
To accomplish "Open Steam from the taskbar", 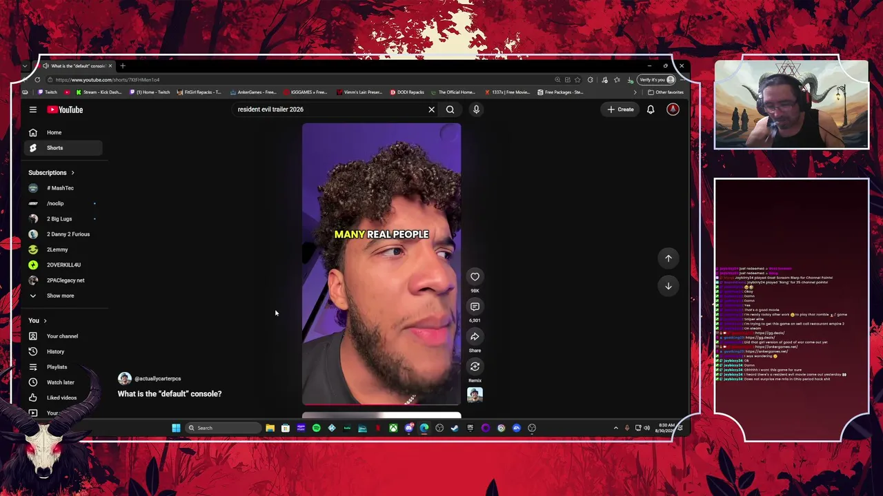I will pyautogui.click(x=455, y=428).
